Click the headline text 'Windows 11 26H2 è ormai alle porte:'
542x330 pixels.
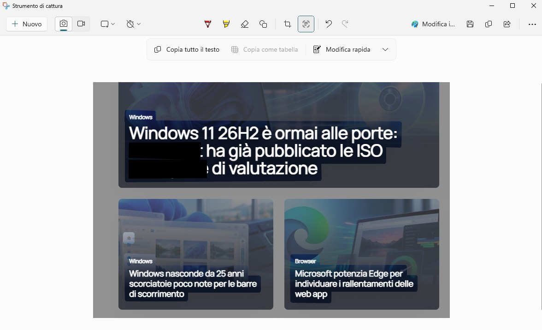tap(263, 133)
